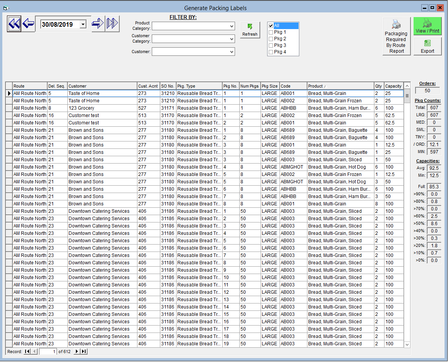Open the Customer Category dropdown
Screen dimensions: 448x362
click(232, 39)
